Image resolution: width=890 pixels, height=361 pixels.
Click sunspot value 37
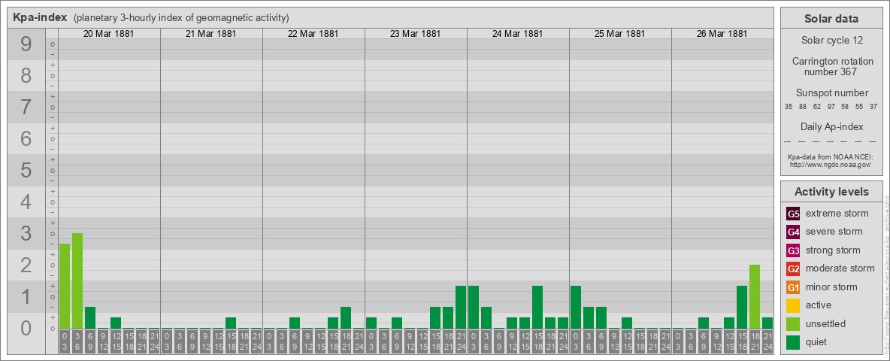pyautogui.click(x=873, y=107)
